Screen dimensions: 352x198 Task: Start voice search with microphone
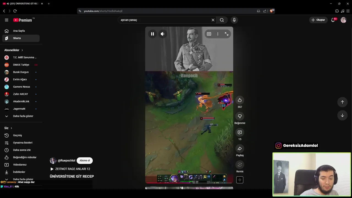coord(234,20)
